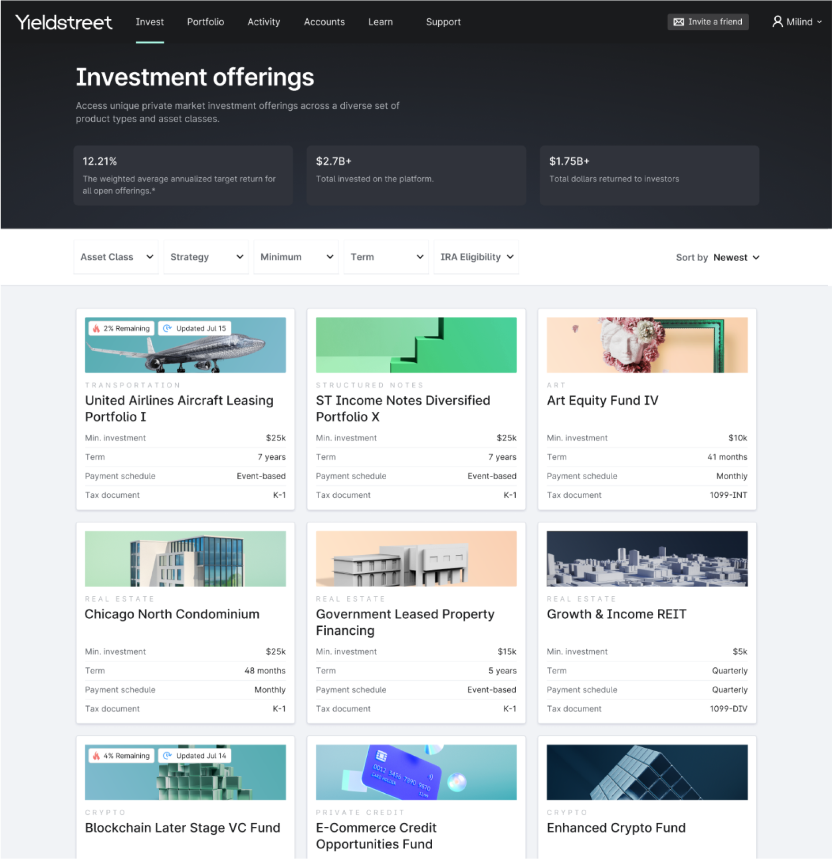The height and width of the screenshot is (859, 832).
Task: Click the envelope icon in Invite a friend
Action: (x=678, y=22)
